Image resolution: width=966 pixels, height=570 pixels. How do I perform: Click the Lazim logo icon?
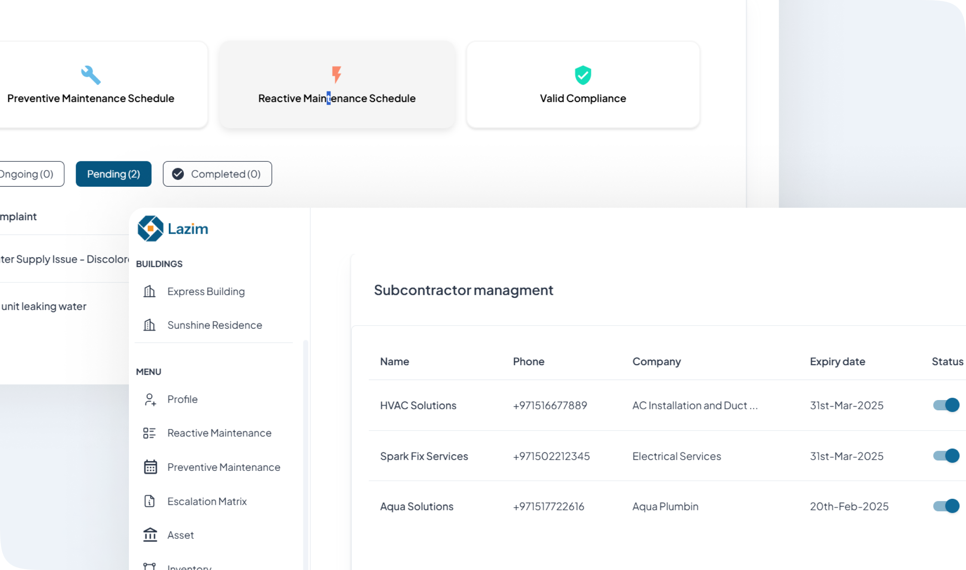click(150, 228)
